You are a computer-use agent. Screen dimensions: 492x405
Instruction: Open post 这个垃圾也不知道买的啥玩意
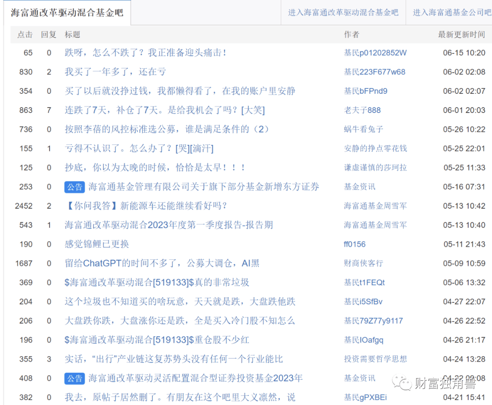(x=180, y=302)
